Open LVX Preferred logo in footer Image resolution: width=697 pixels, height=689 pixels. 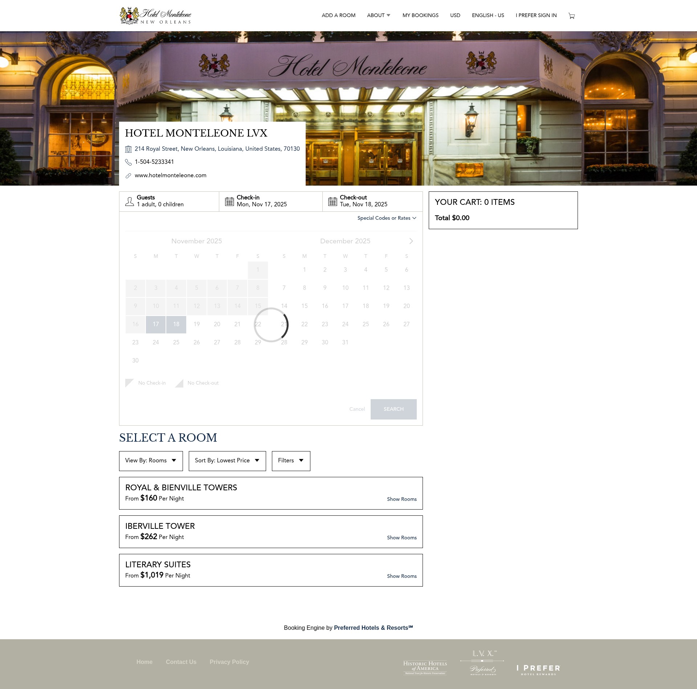point(482,663)
